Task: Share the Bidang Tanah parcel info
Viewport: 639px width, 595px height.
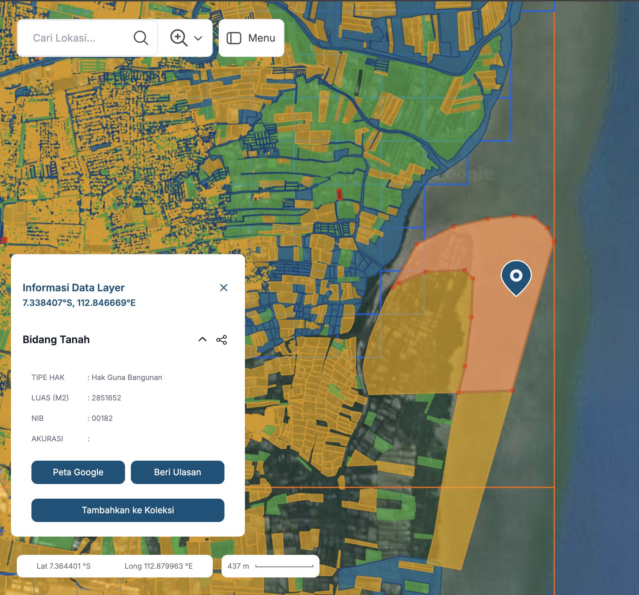Action: [222, 340]
